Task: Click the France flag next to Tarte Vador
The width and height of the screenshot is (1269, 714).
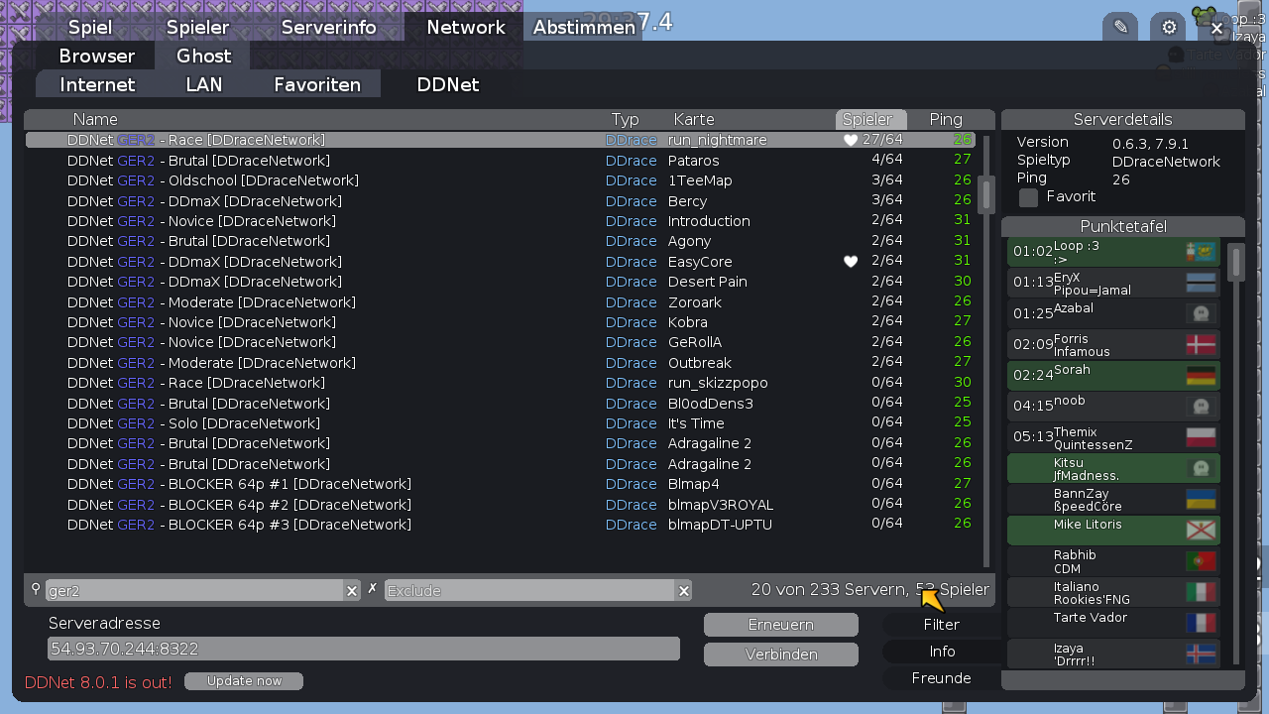Action: [1200, 623]
